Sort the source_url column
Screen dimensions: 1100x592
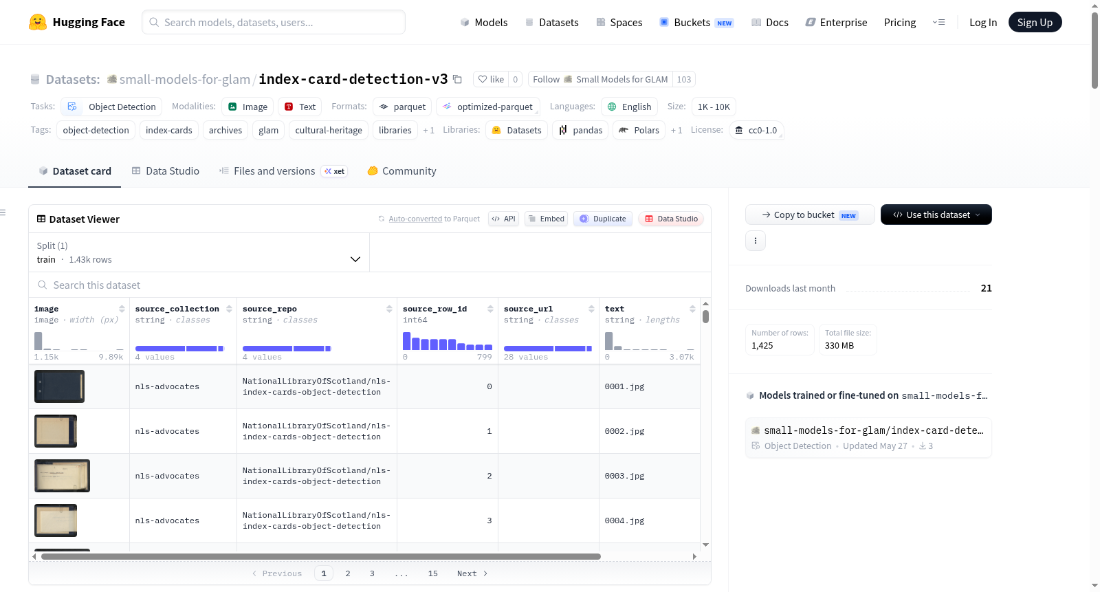(x=591, y=309)
